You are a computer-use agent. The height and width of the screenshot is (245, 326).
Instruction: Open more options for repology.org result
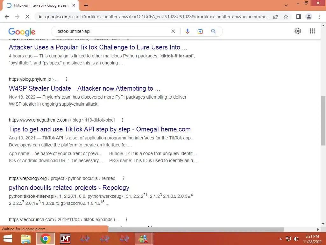[x=123, y=178]
